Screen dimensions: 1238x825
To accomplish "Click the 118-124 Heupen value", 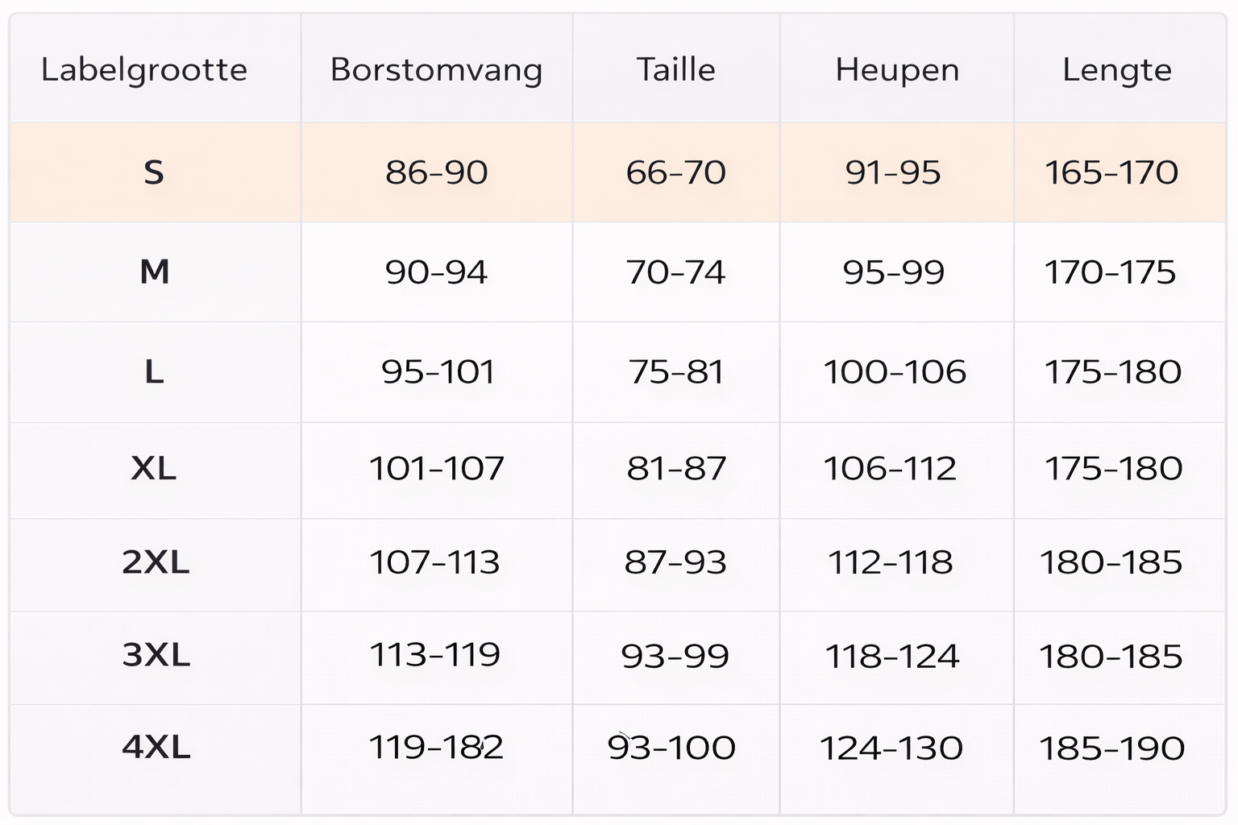I will point(892,657).
